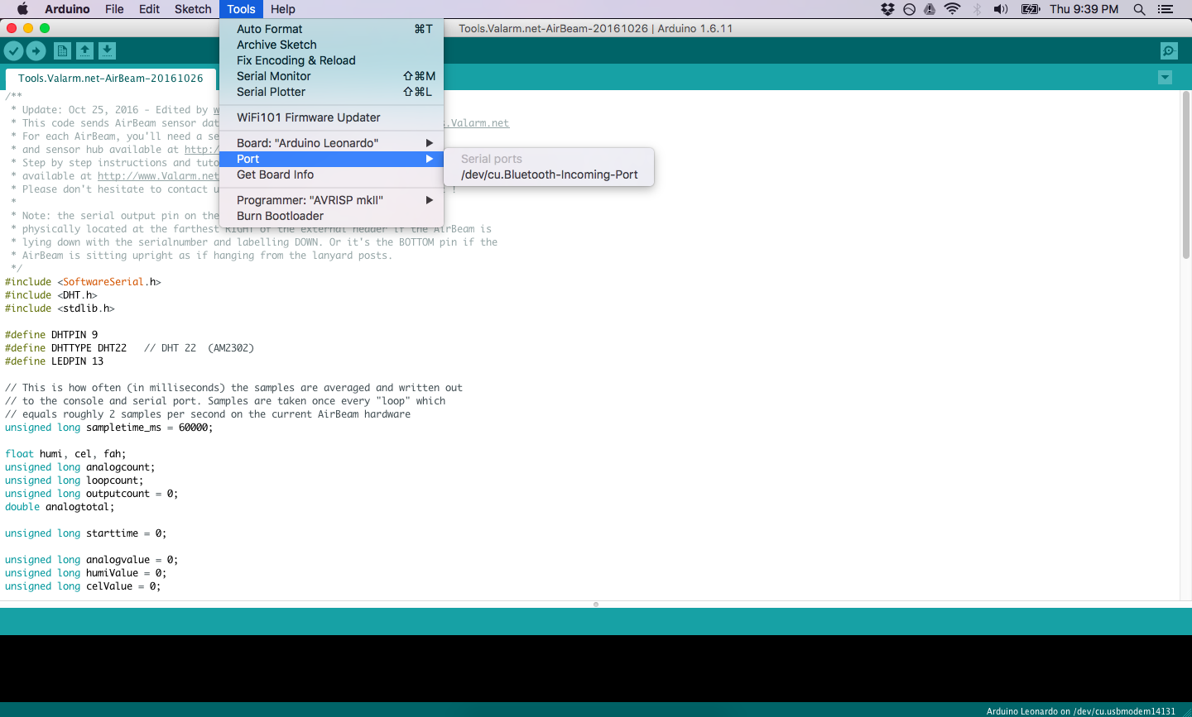Click the Dropbox menu bar icon
Screen dimensions: 1192x717
887,9
